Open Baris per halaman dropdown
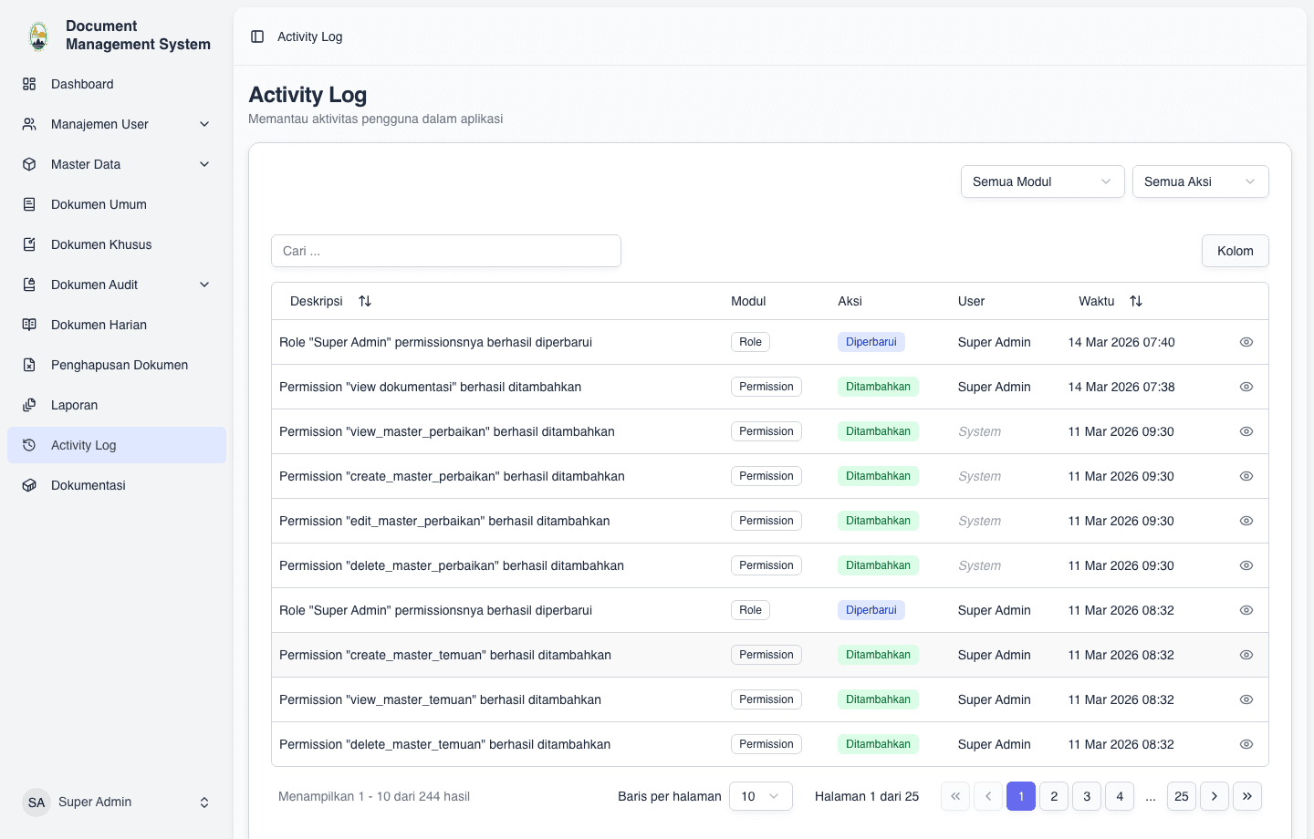This screenshot has width=1314, height=839. 761,796
